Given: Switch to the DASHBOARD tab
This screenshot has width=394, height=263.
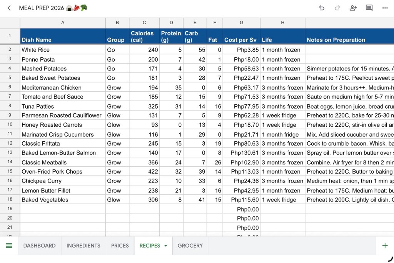Looking at the screenshot, I should coord(39,246).
